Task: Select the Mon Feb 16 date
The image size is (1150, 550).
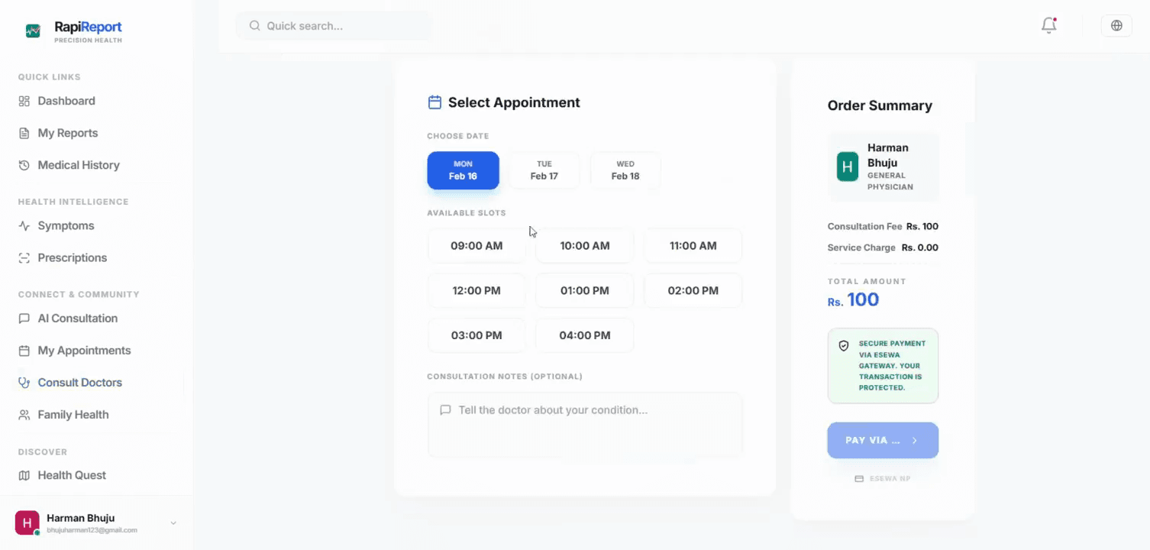Action: pyautogui.click(x=463, y=170)
